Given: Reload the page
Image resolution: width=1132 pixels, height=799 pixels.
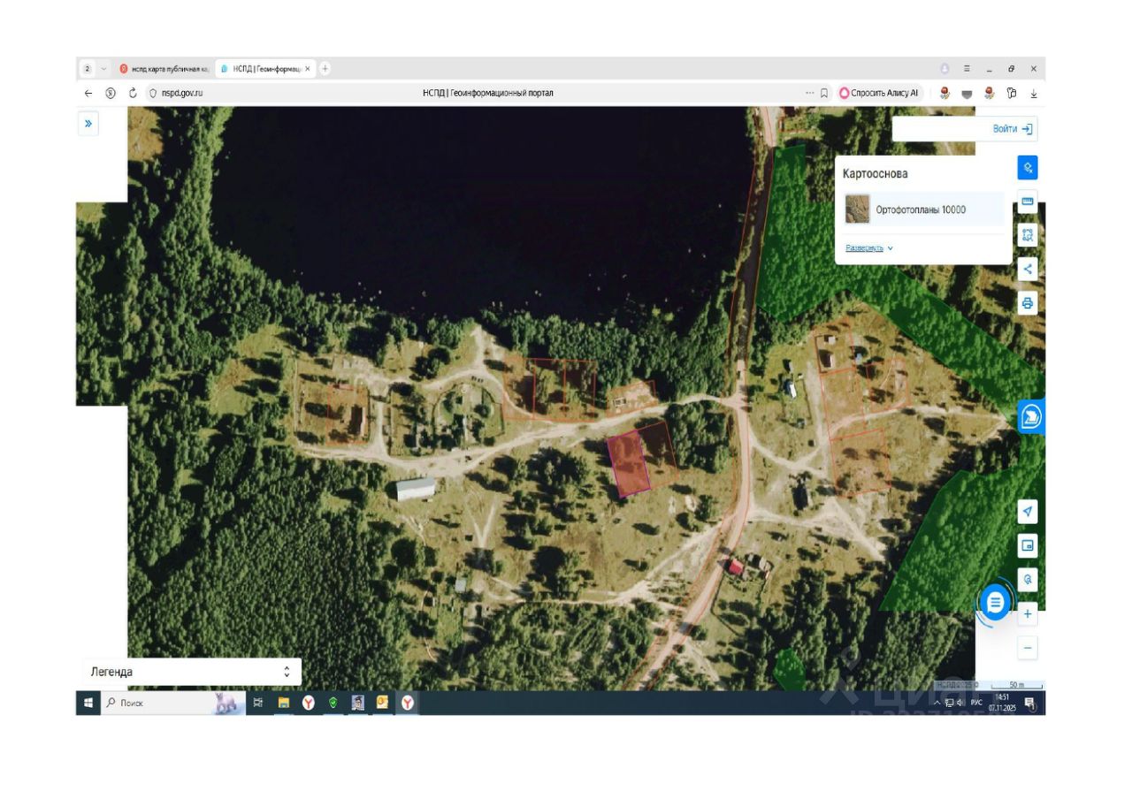Looking at the screenshot, I should click(133, 93).
